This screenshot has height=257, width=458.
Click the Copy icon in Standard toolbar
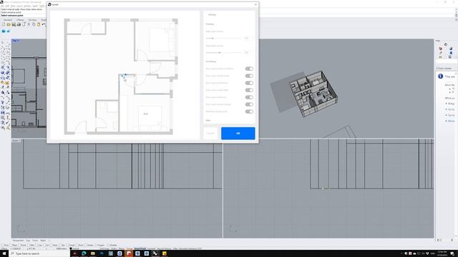pyautogui.click(x=34, y=24)
